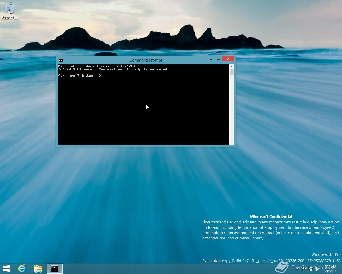Open the clock showing 8/12/2013
342x274 pixels.
330,269
